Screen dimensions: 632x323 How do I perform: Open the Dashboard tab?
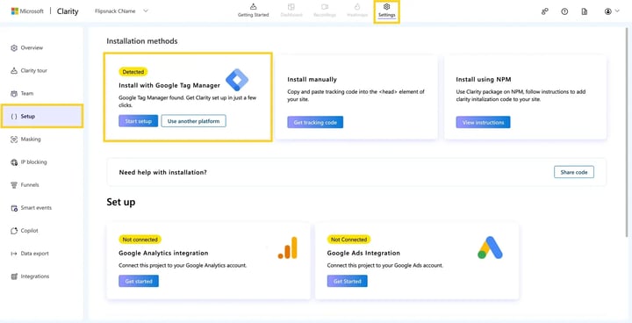click(291, 11)
